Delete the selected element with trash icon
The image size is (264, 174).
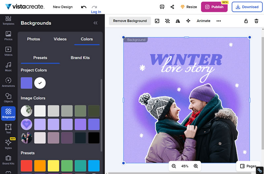256,21
